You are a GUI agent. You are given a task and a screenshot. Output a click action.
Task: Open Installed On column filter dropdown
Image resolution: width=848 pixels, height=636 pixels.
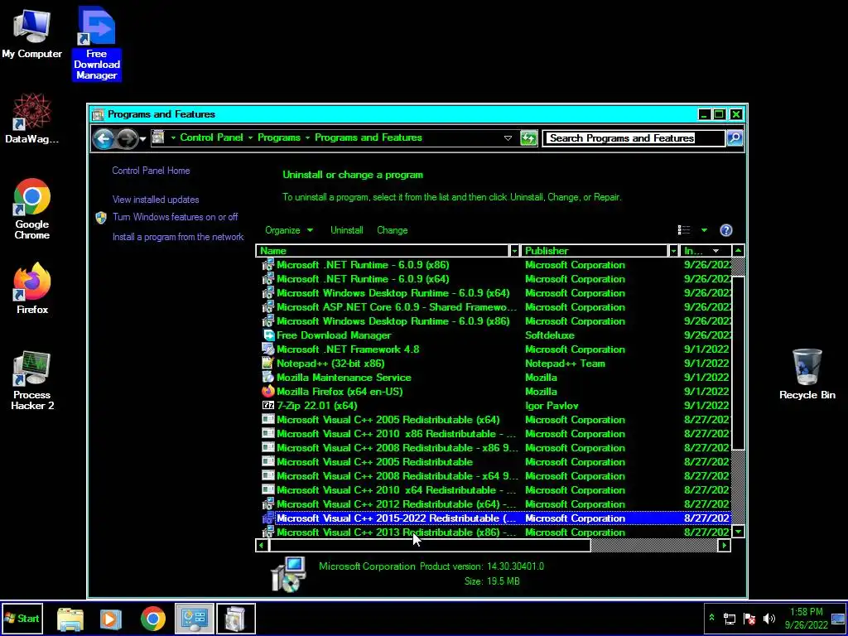(x=715, y=251)
